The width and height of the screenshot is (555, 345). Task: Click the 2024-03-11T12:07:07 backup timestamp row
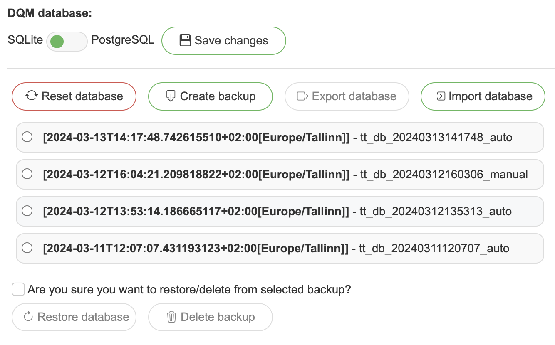tap(196, 249)
